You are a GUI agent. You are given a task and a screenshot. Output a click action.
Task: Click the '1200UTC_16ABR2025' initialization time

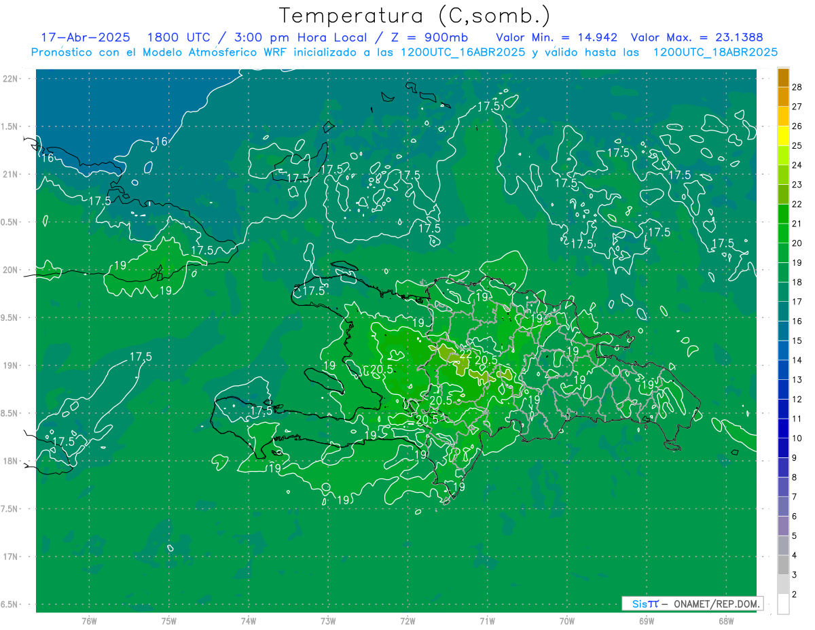(464, 52)
